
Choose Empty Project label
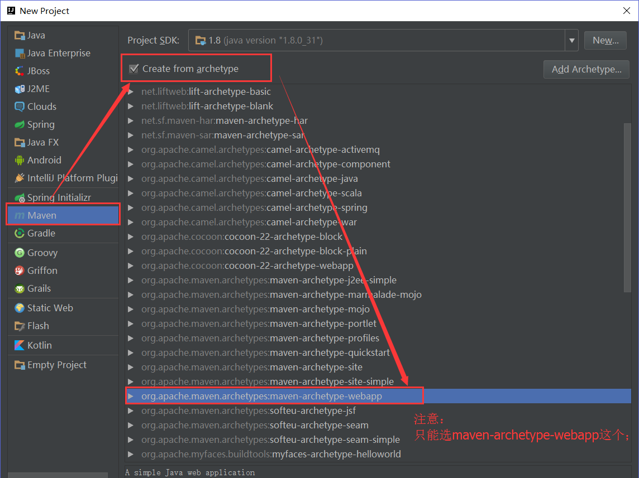[56, 365]
